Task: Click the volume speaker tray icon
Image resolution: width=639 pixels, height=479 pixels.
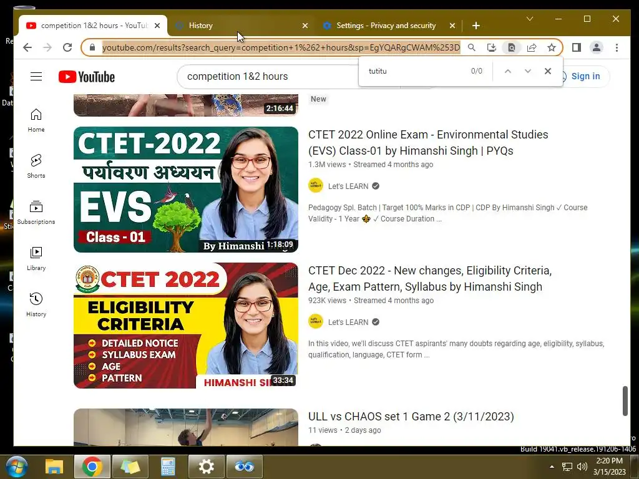Action: tap(582, 467)
